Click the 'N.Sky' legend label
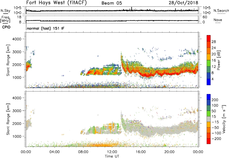 click(x=5, y=11)
